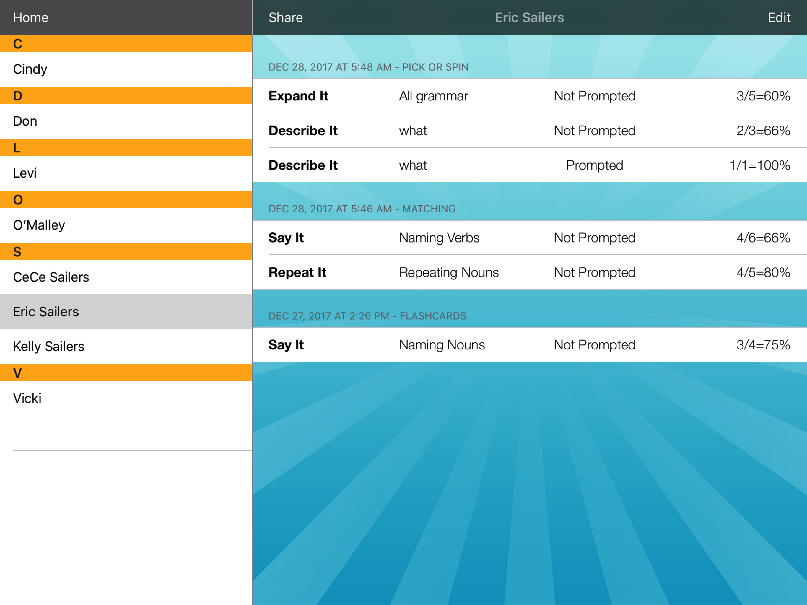Viewport: 807px width, 605px height.
Task: Tap the Say It Naming Nouns row
Action: 529,345
